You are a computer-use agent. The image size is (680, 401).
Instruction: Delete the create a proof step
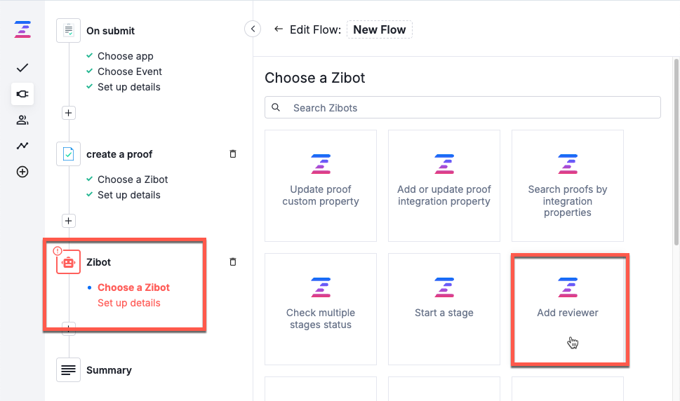pos(233,154)
